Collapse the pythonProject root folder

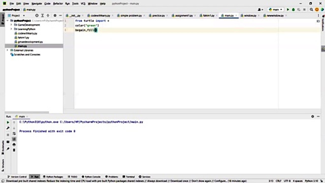(8, 21)
